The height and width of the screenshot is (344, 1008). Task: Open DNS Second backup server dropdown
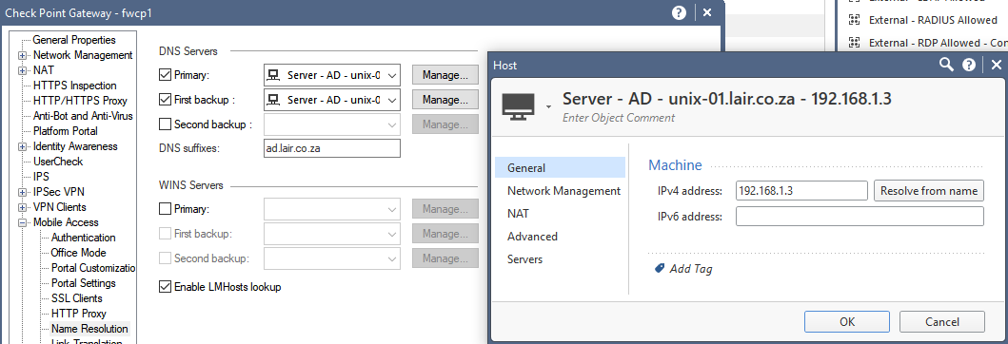click(x=392, y=124)
